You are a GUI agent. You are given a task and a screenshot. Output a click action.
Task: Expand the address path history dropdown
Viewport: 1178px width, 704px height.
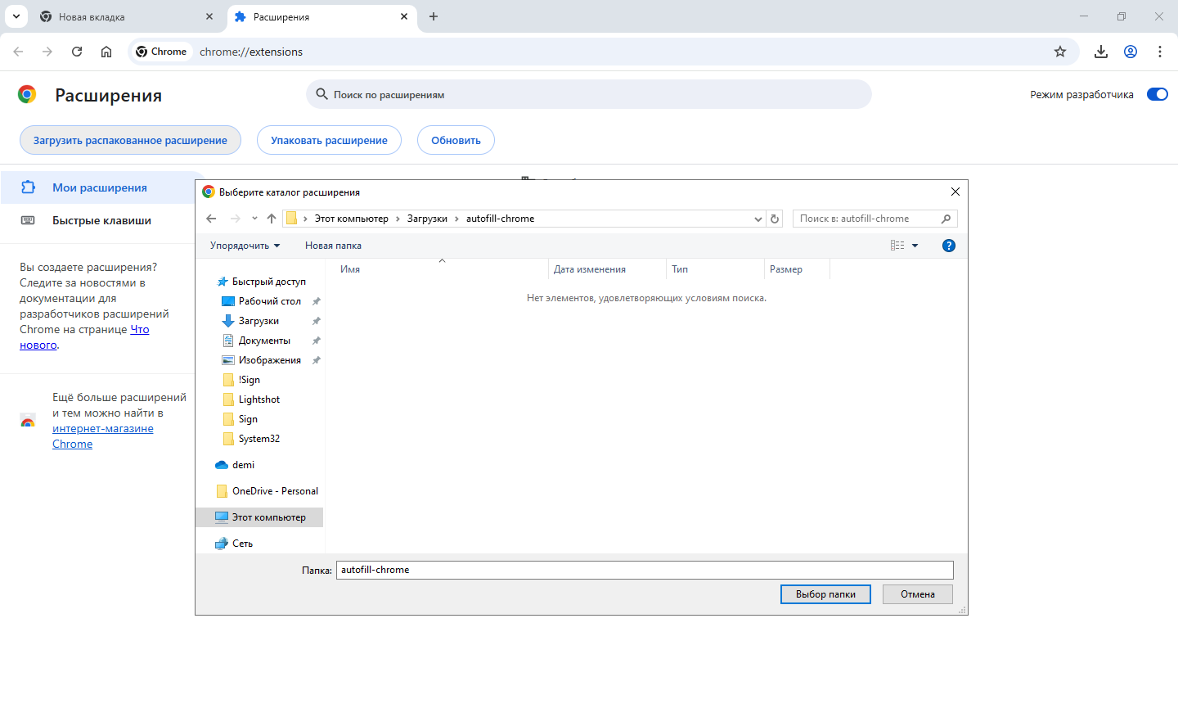(x=758, y=219)
